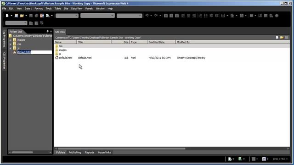Open the Data View menu
The height and width of the screenshot is (165, 294).
pos(77,9)
